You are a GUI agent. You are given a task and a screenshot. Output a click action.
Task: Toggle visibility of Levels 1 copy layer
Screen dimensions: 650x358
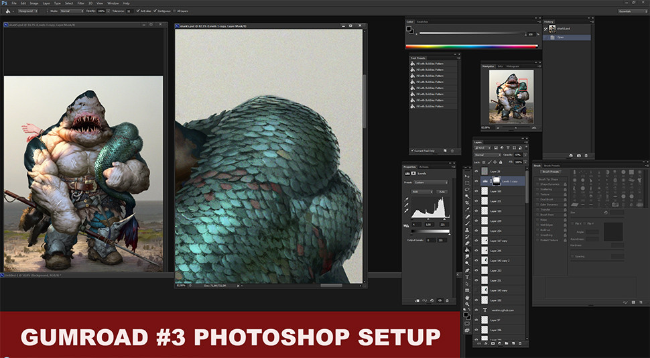[476, 181]
